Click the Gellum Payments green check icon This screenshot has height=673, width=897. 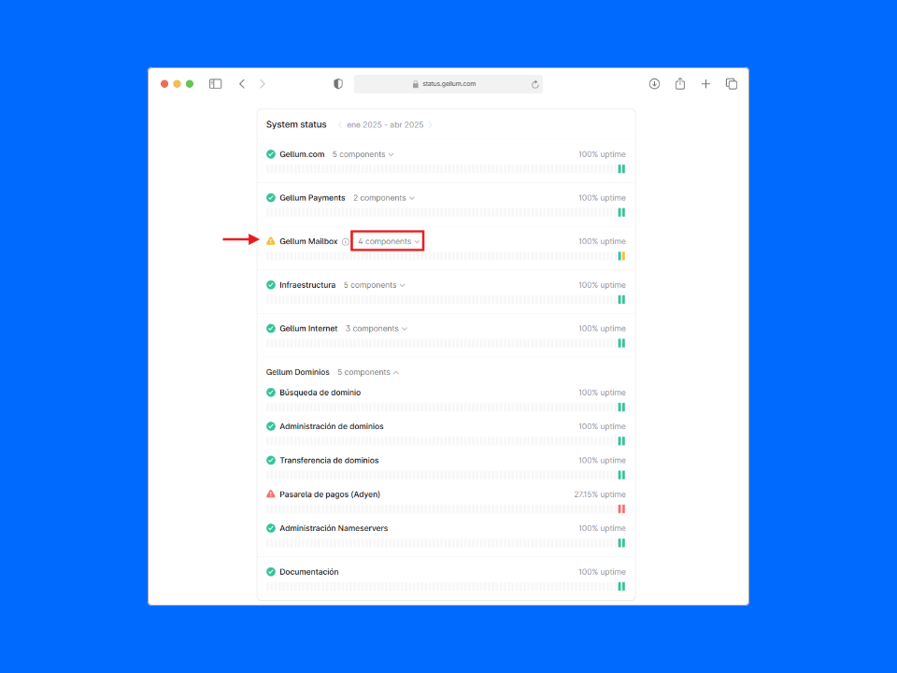[x=271, y=197]
